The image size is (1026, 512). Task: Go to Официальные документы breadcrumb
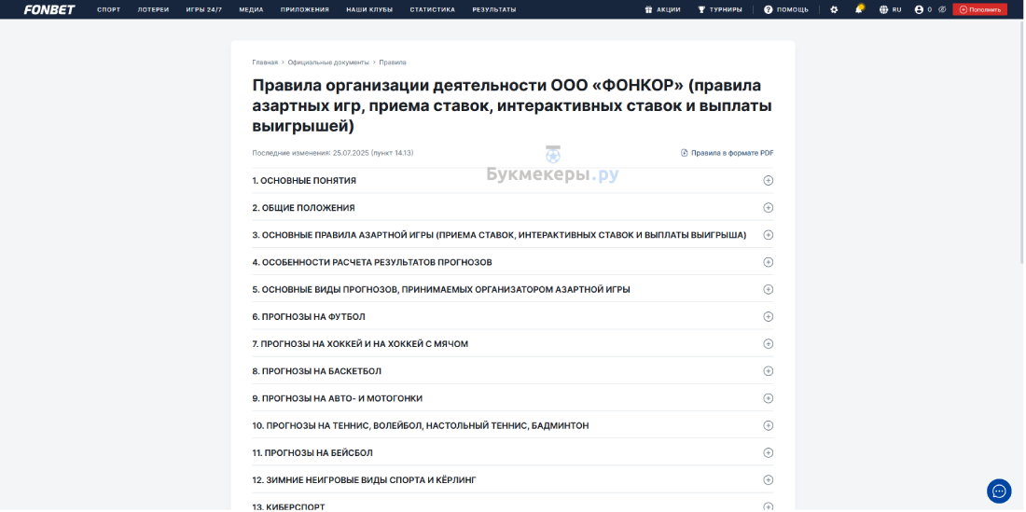[x=328, y=62]
